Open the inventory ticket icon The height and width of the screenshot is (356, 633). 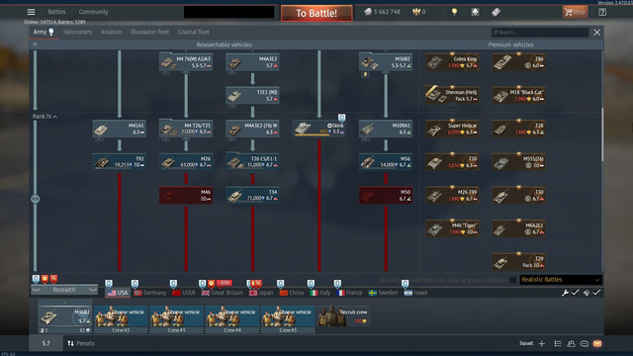click(496, 12)
